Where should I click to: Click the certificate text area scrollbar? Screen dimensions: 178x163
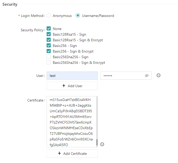tap(97, 142)
